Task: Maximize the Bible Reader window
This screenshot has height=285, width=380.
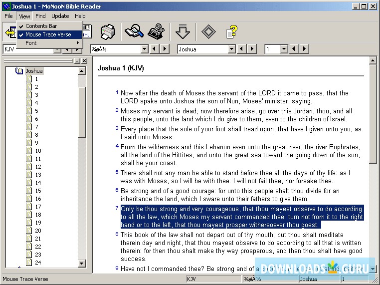Action: pyautogui.click(x=364, y=6)
